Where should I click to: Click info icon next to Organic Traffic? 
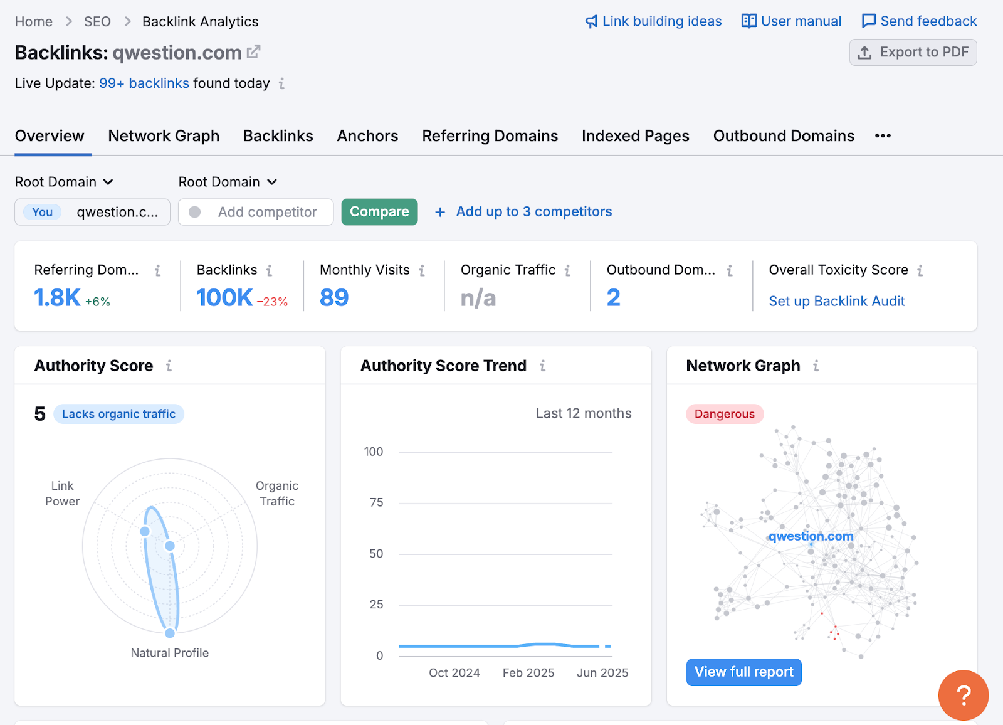coord(567,270)
